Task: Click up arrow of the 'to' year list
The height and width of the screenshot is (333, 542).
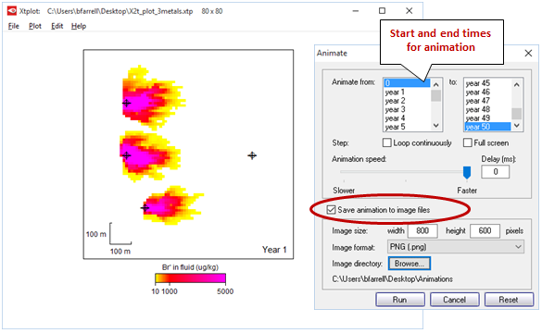Action: pos(517,84)
